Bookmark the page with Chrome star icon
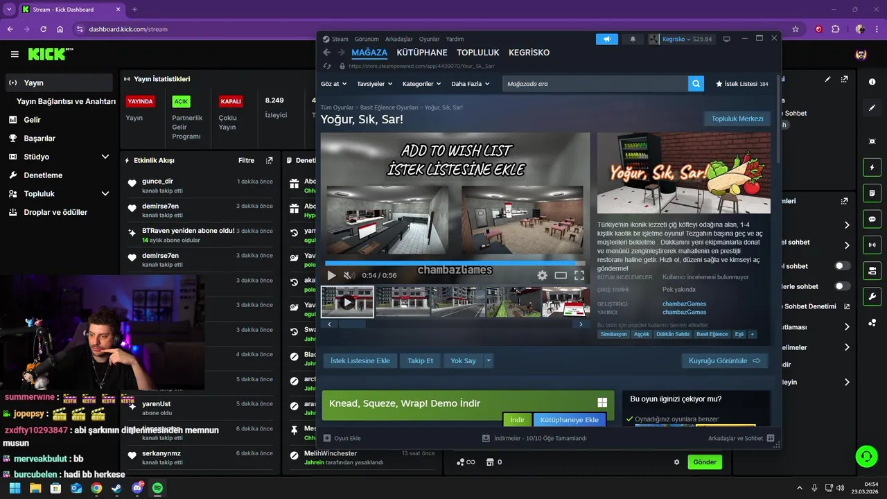Screen dimensions: 887x499 (x=795, y=29)
